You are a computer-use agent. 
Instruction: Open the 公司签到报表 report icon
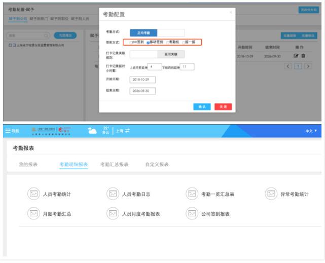click(x=192, y=213)
